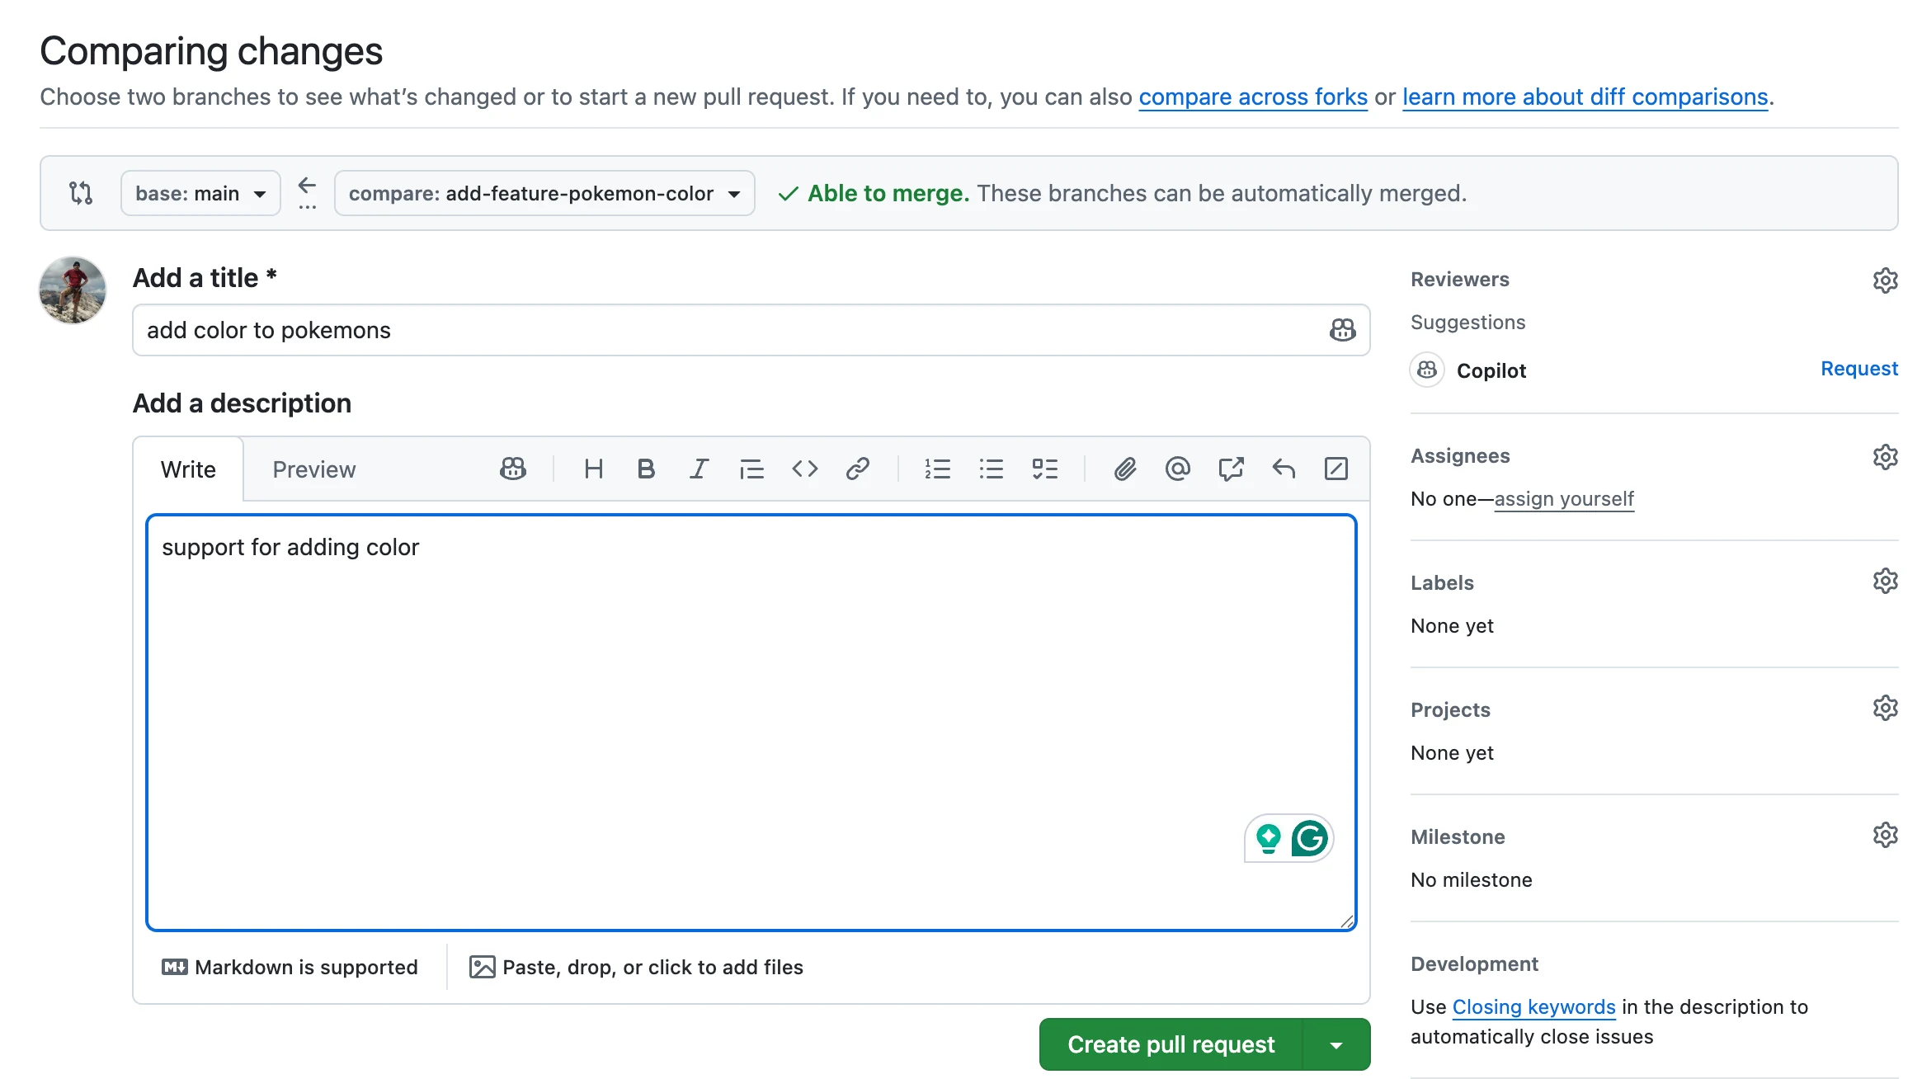Screen dimensions: 1922x1079
Task: Apply italic formatting
Action: pyautogui.click(x=699, y=469)
